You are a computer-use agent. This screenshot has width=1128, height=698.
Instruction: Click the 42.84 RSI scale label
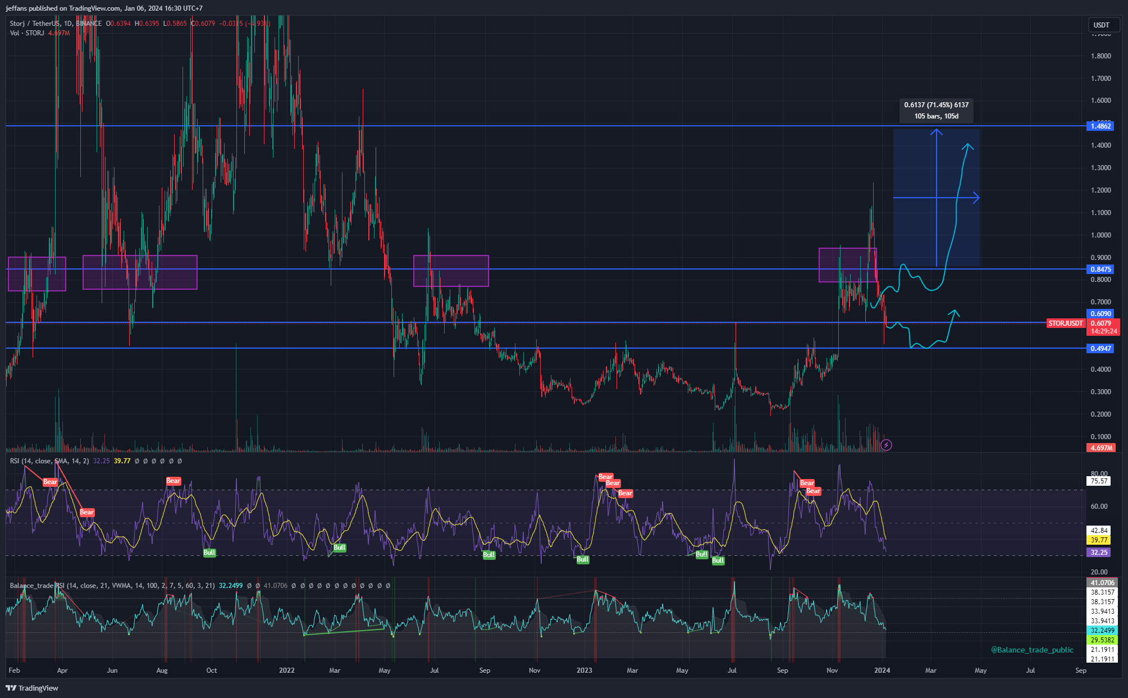pyautogui.click(x=1099, y=531)
